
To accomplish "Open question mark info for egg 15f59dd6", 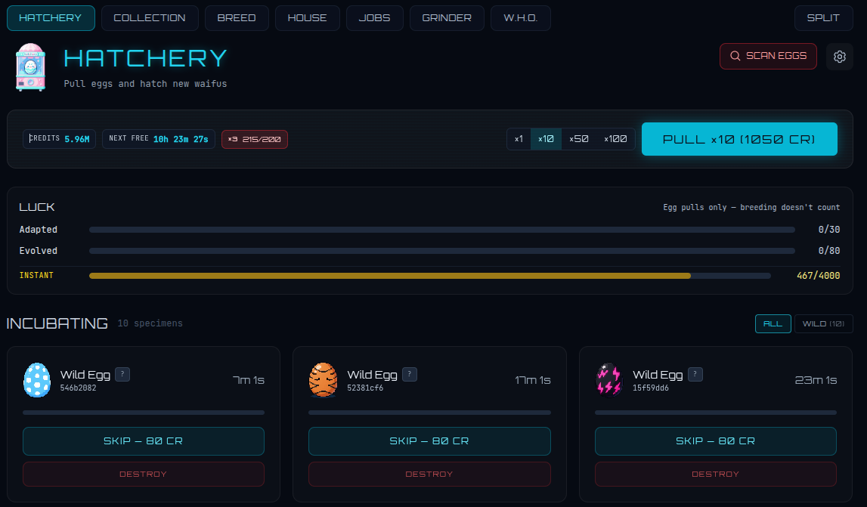I will click(695, 374).
